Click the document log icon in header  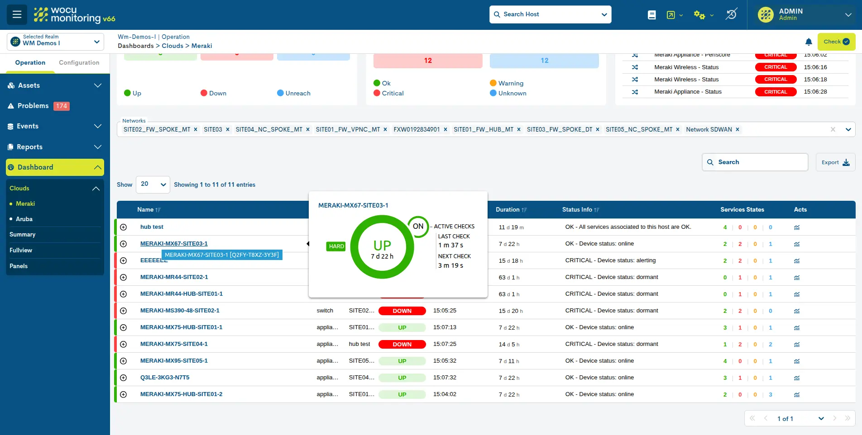click(x=651, y=15)
